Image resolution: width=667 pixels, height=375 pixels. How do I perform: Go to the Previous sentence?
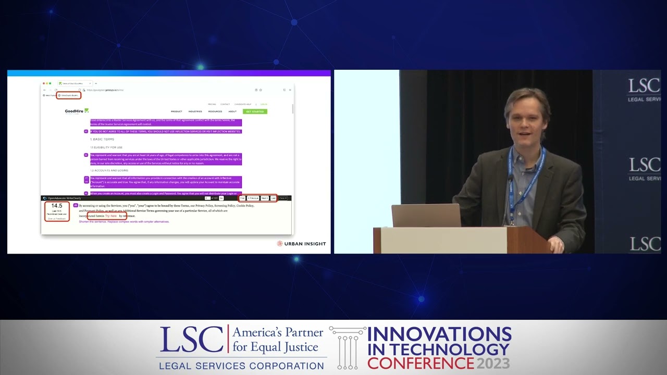tap(253, 198)
